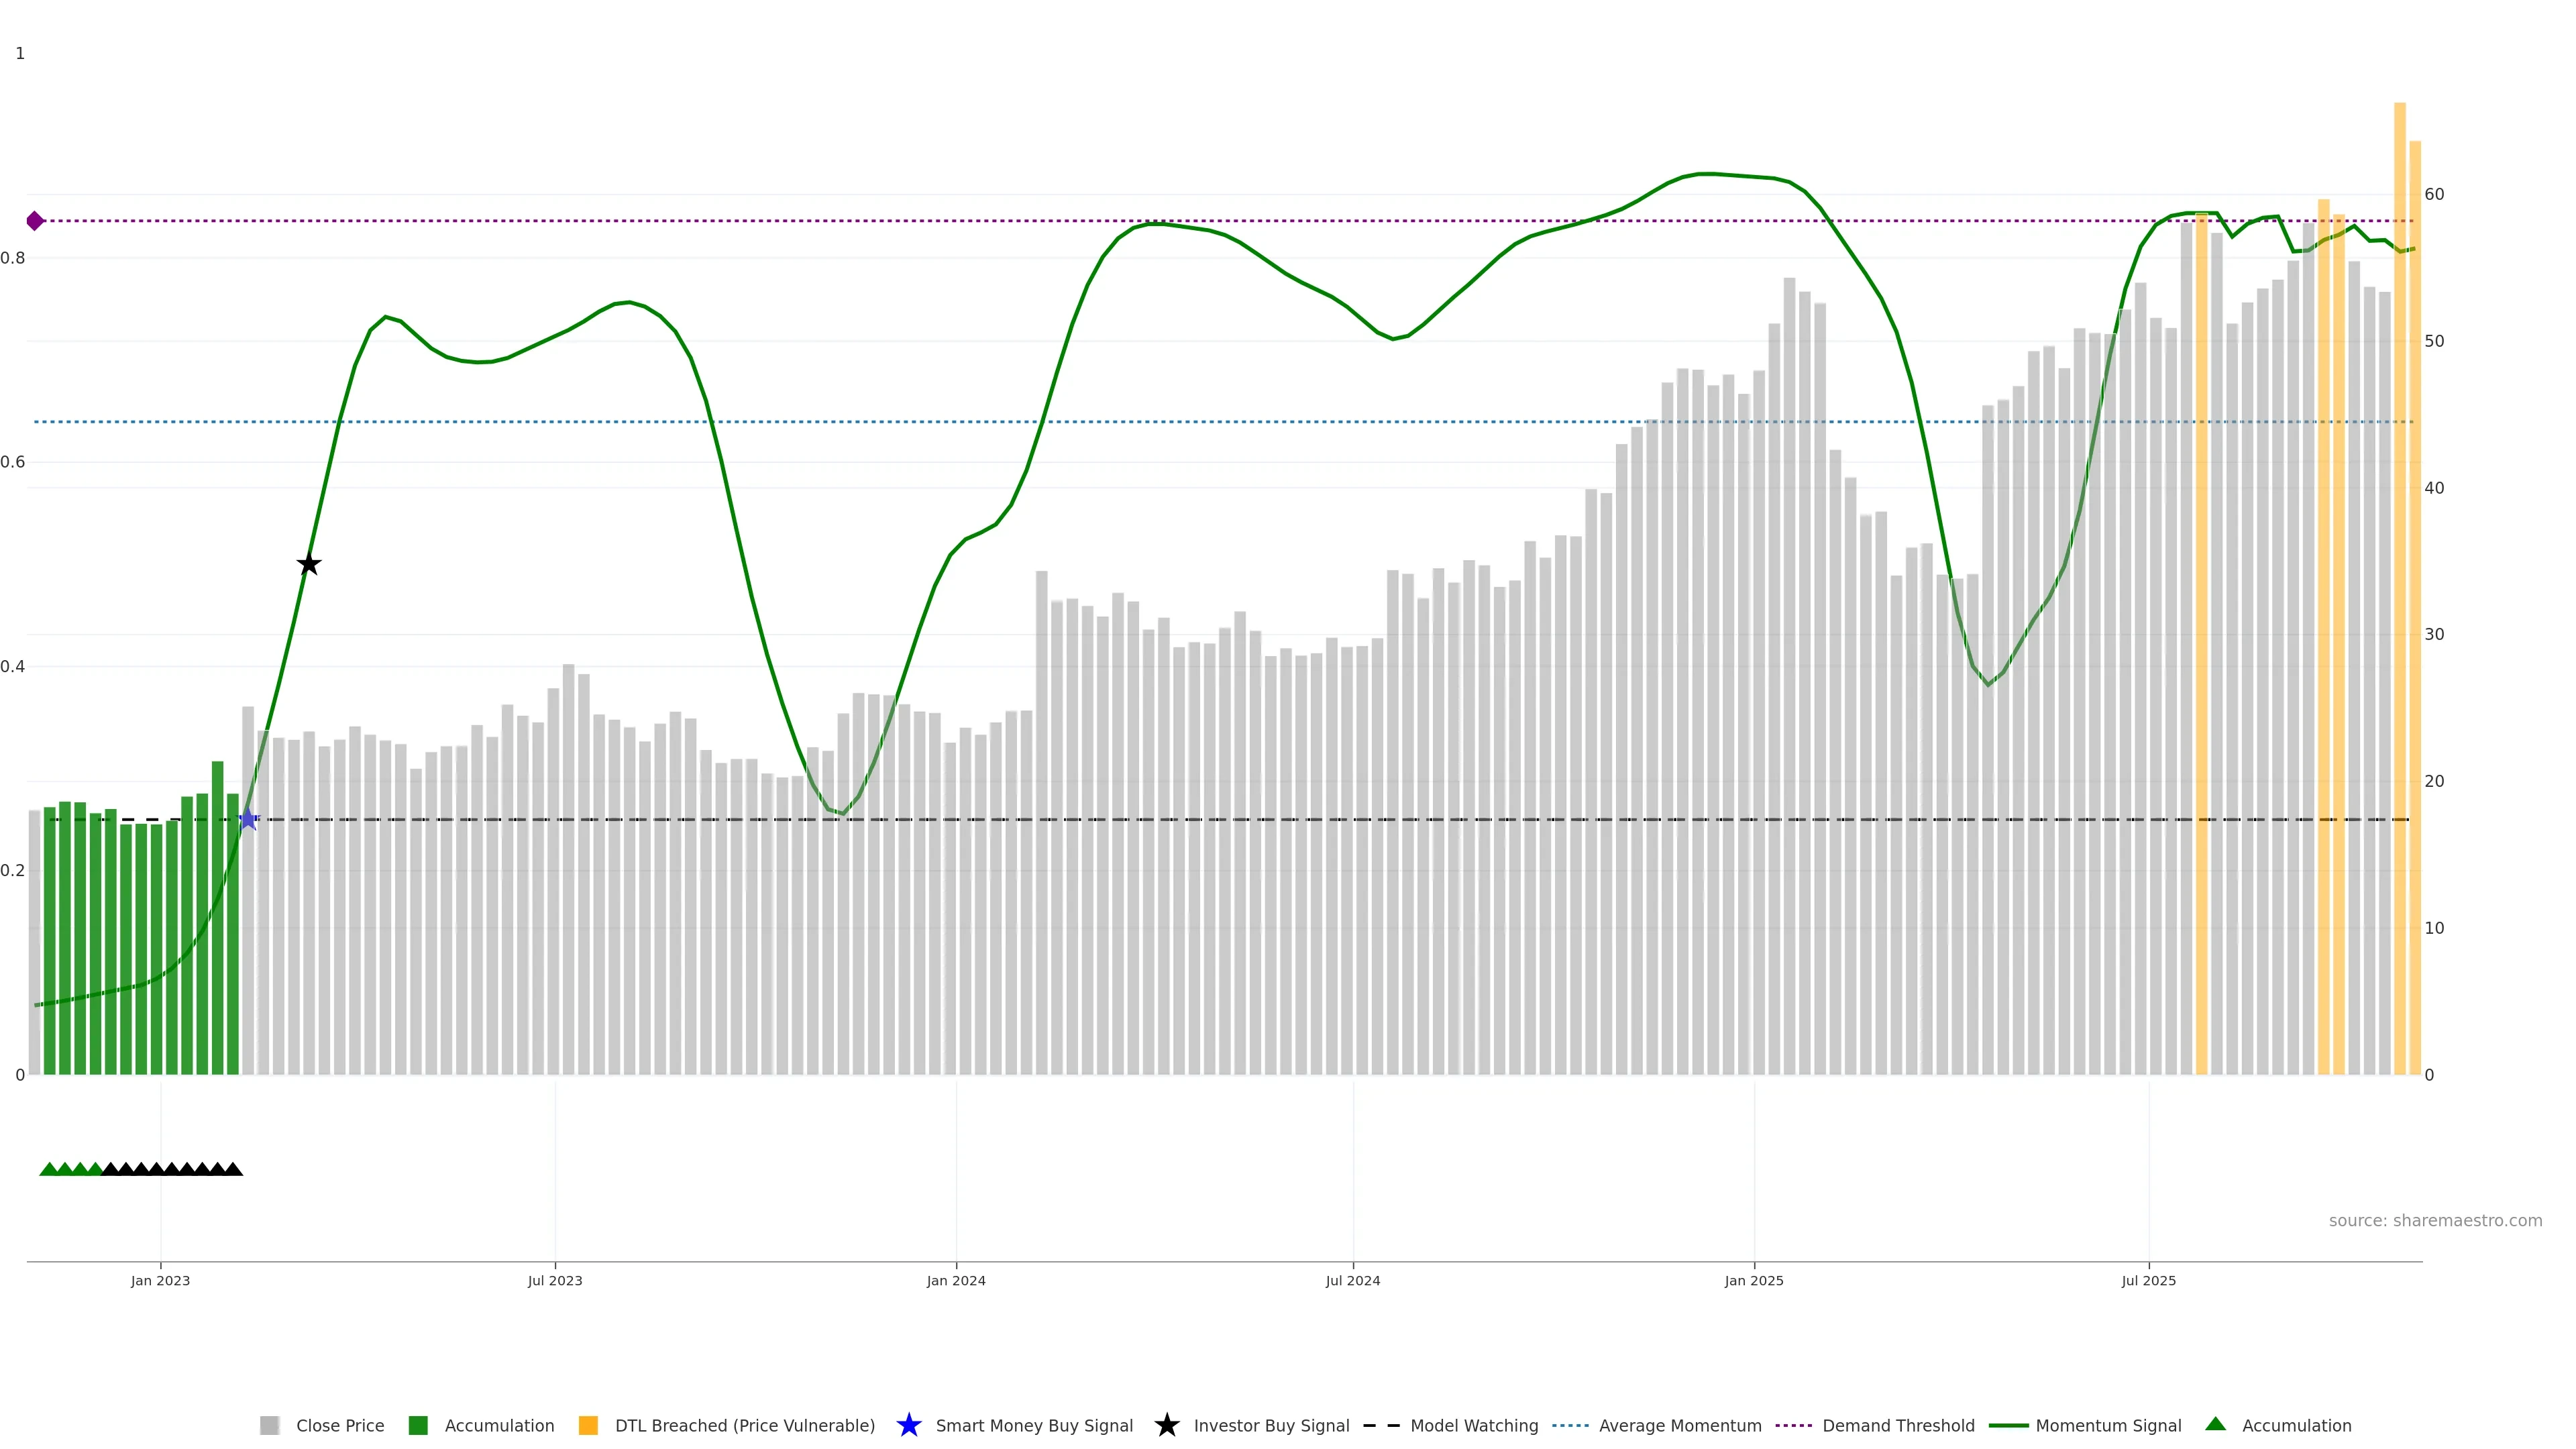Image resolution: width=2576 pixels, height=1449 pixels.
Task: Click the blue Smart Money Buy Signal star on chart
Action: [248, 819]
